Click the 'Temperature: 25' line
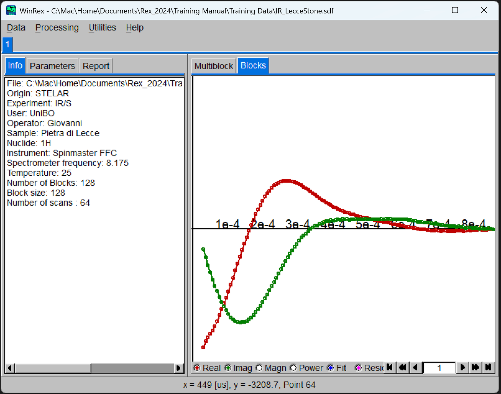This screenshot has width=501, height=394. click(x=39, y=173)
